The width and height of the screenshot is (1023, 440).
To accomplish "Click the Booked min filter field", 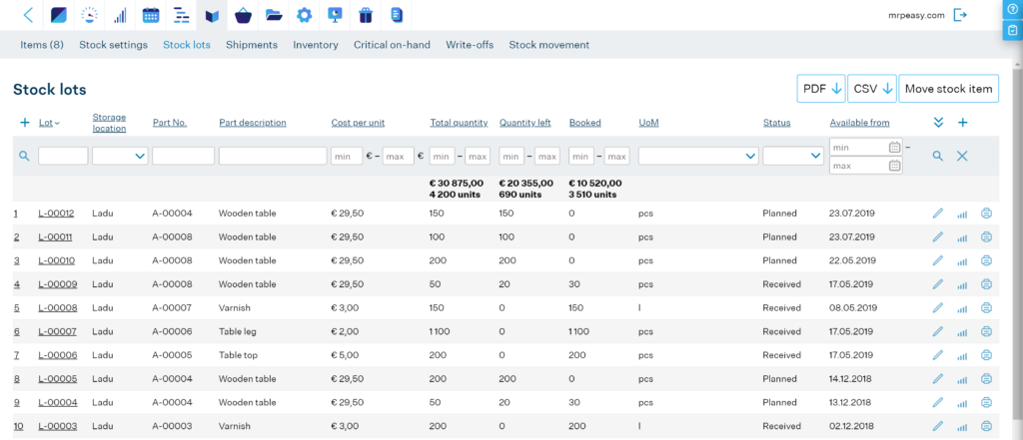I will click(581, 157).
